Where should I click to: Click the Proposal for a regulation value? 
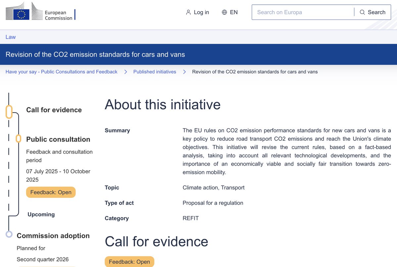coord(213,203)
